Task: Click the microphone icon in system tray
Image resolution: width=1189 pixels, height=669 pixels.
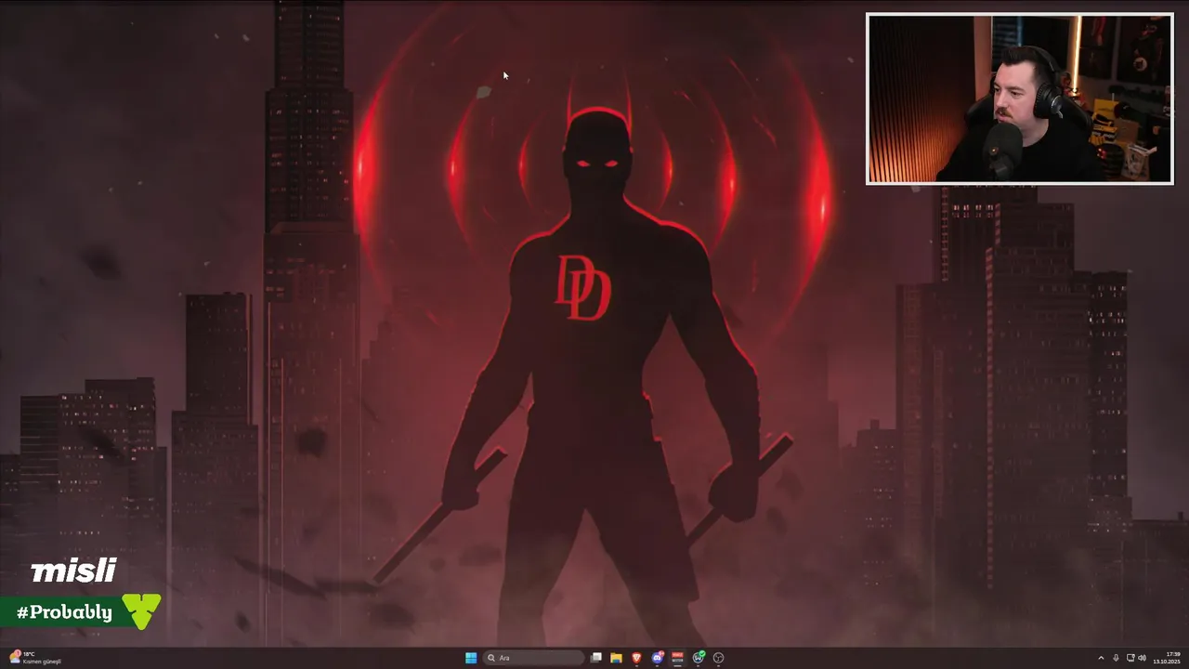Action: 1116,658
